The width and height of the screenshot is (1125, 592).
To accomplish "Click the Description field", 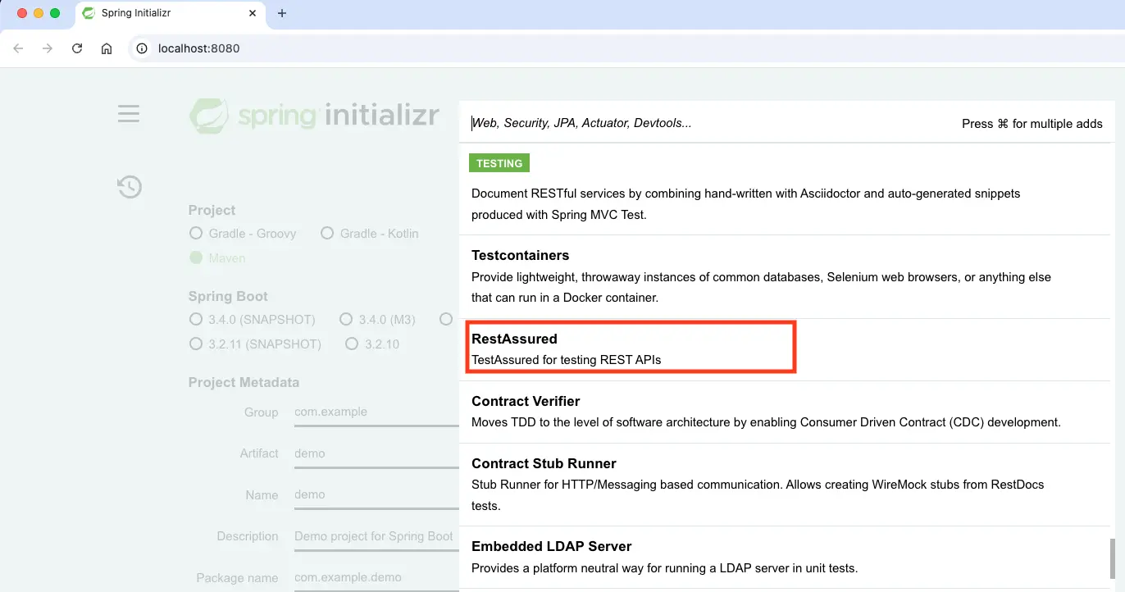I will [x=376, y=536].
